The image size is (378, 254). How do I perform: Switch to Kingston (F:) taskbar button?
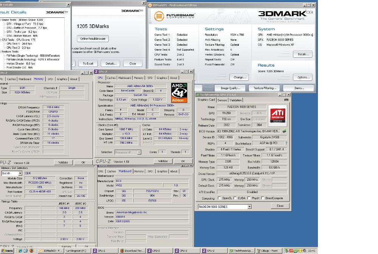tap(78, 251)
